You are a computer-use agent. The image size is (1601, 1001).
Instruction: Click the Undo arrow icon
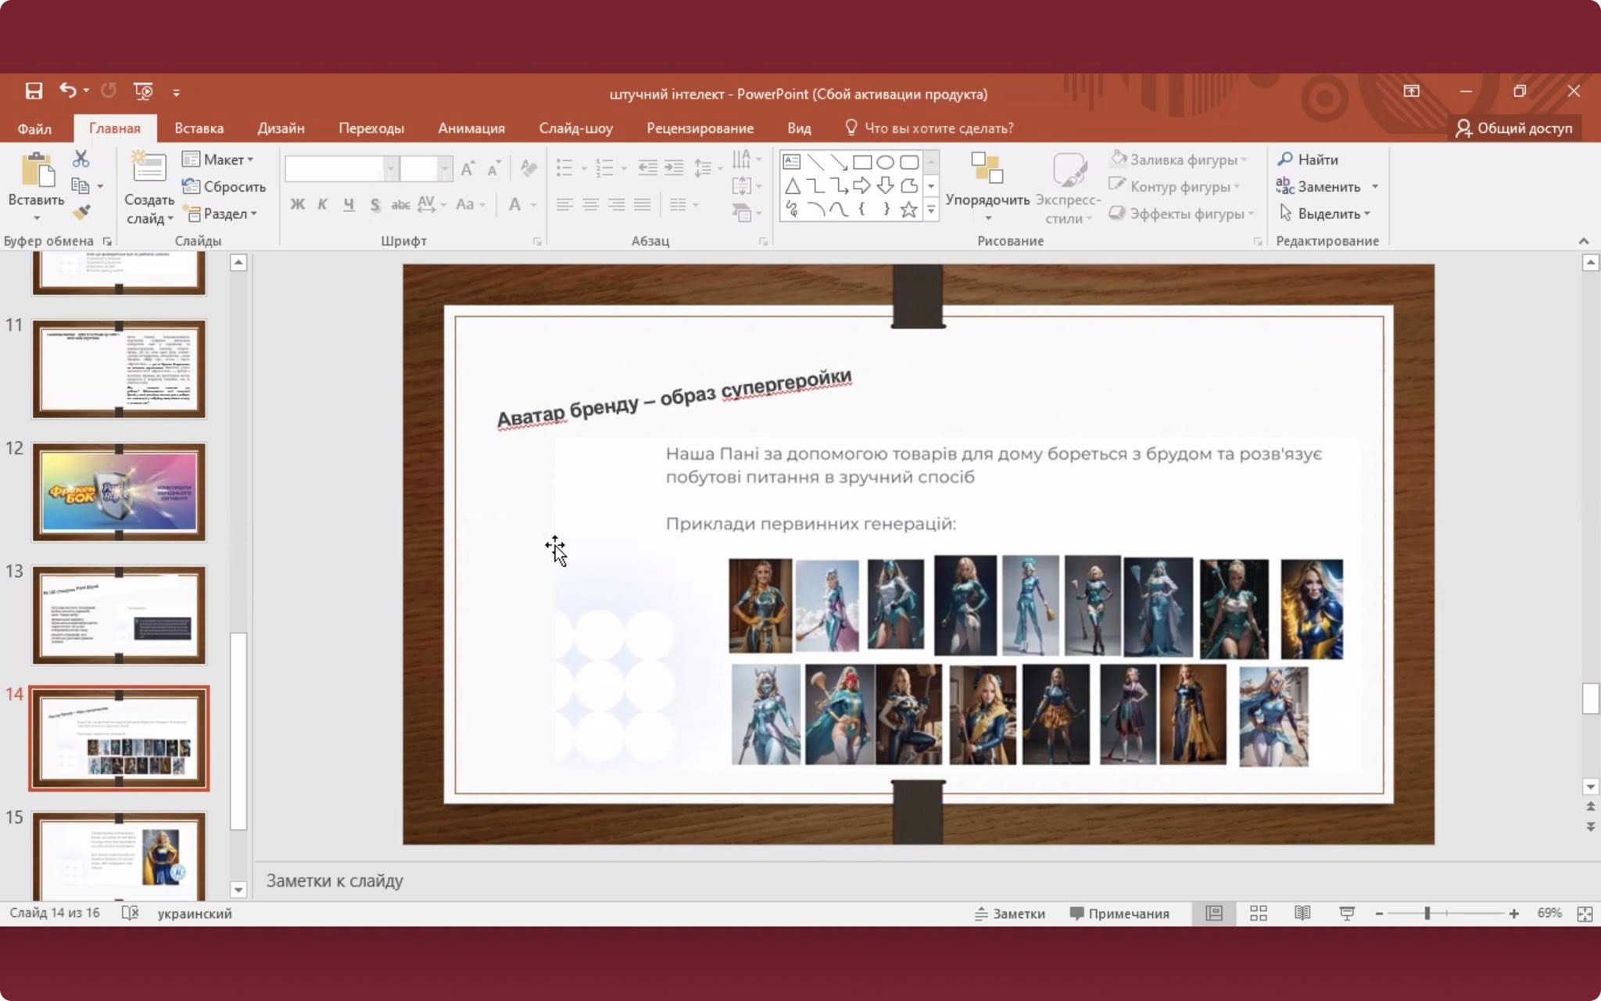pyautogui.click(x=68, y=91)
